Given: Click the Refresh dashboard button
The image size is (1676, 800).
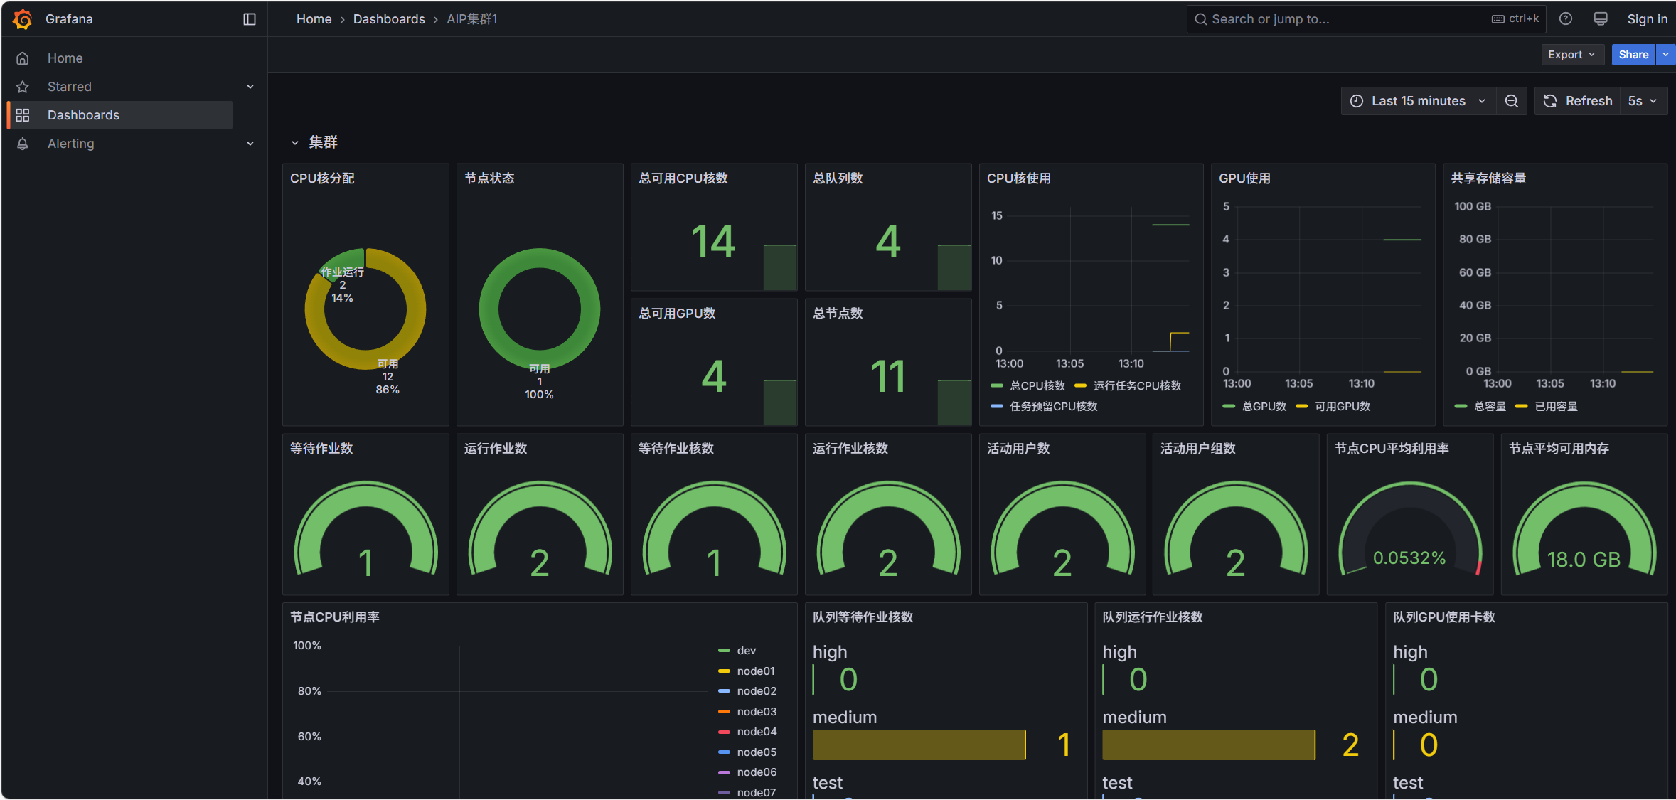Looking at the screenshot, I should pyautogui.click(x=1578, y=101).
